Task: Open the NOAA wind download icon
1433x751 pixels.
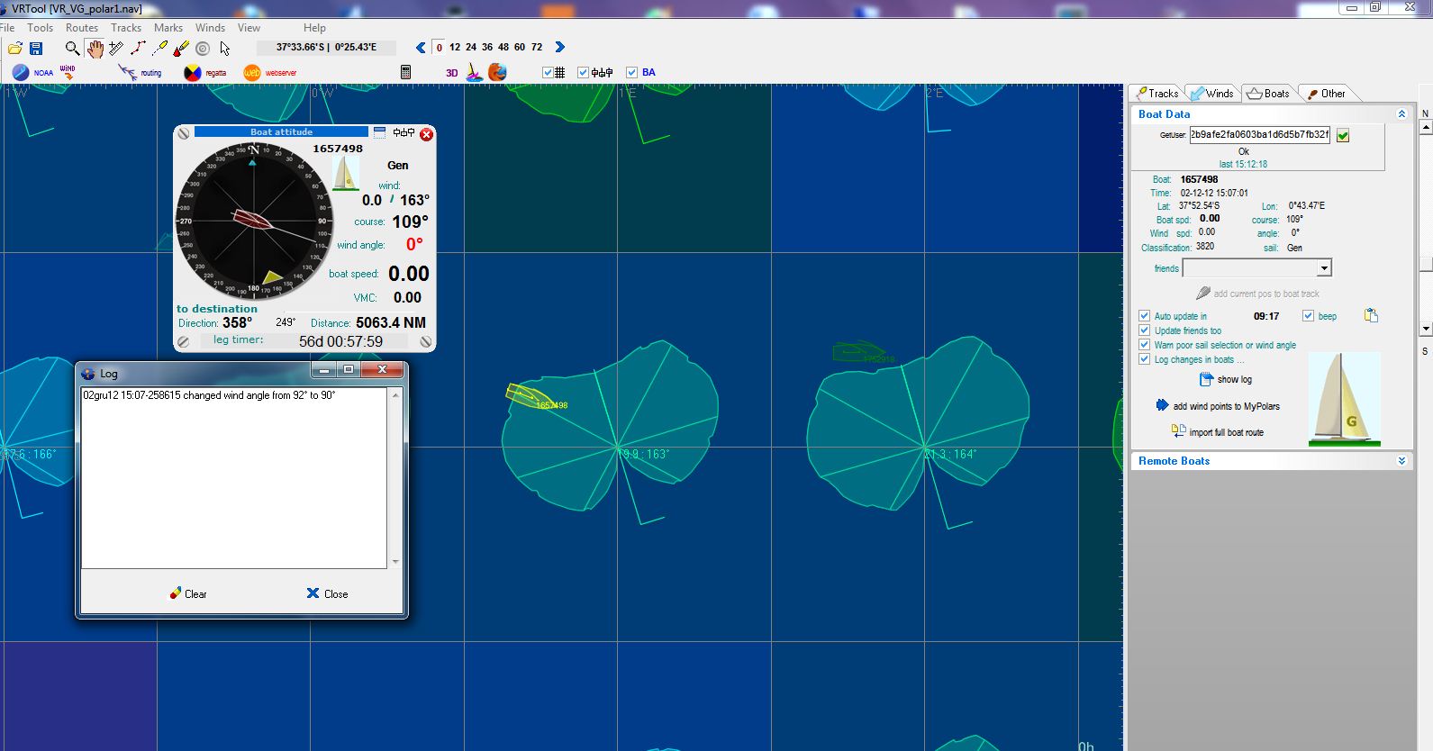Action: (21, 72)
